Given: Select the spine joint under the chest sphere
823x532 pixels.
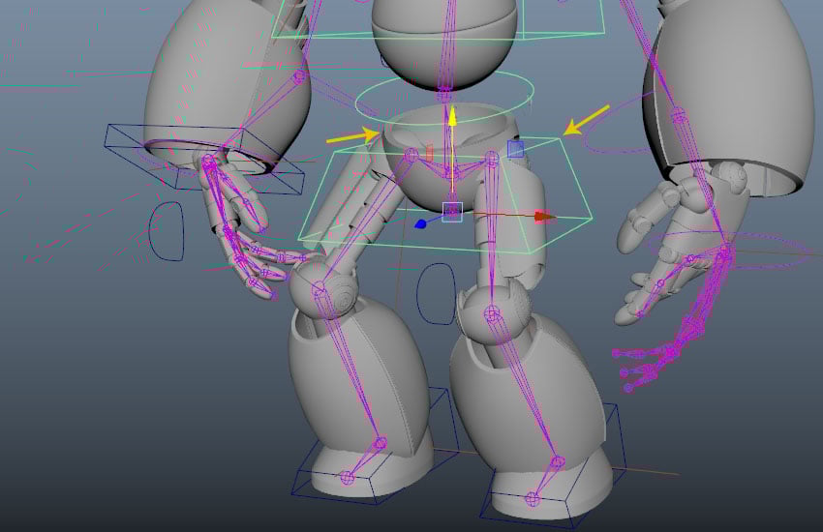Looking at the screenshot, I should coord(444,96).
